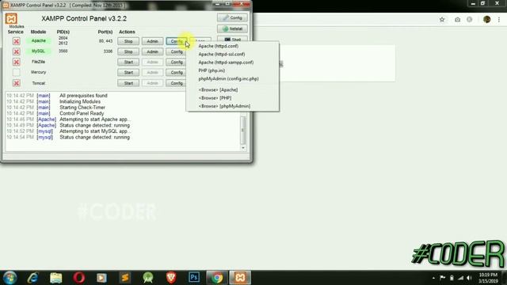Click the XAMPP logo icon in panel header
Image resolution: width=507 pixels, height=285 pixels.
coord(11,19)
